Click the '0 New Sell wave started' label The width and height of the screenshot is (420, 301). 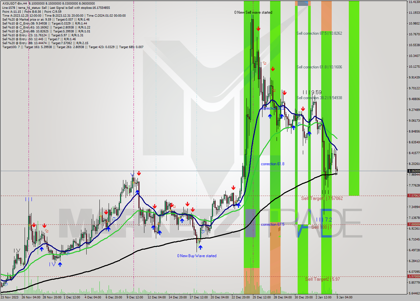[253, 12]
